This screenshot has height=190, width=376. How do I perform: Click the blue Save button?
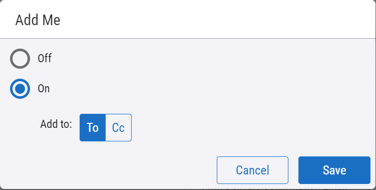point(334,170)
